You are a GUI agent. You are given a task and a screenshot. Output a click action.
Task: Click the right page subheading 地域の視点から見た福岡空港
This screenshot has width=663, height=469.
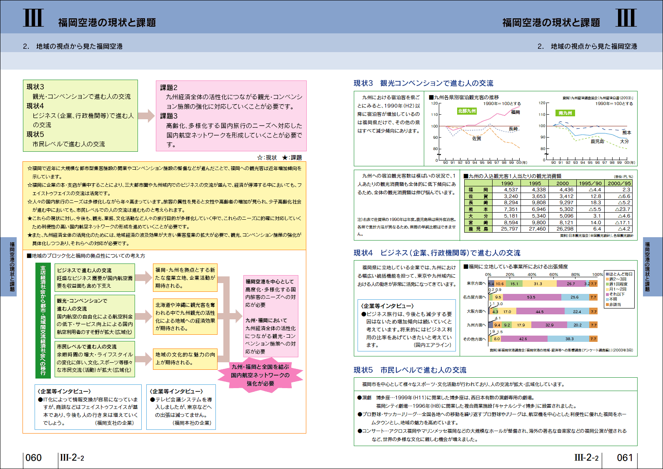pyautogui.click(x=594, y=46)
